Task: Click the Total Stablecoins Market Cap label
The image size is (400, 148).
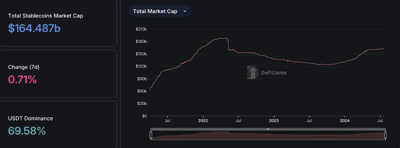Action: tap(46, 16)
